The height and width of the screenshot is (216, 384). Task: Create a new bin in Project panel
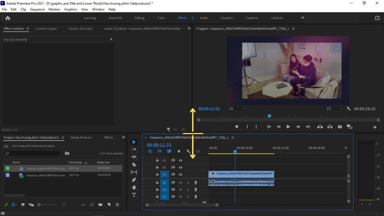pos(100,205)
